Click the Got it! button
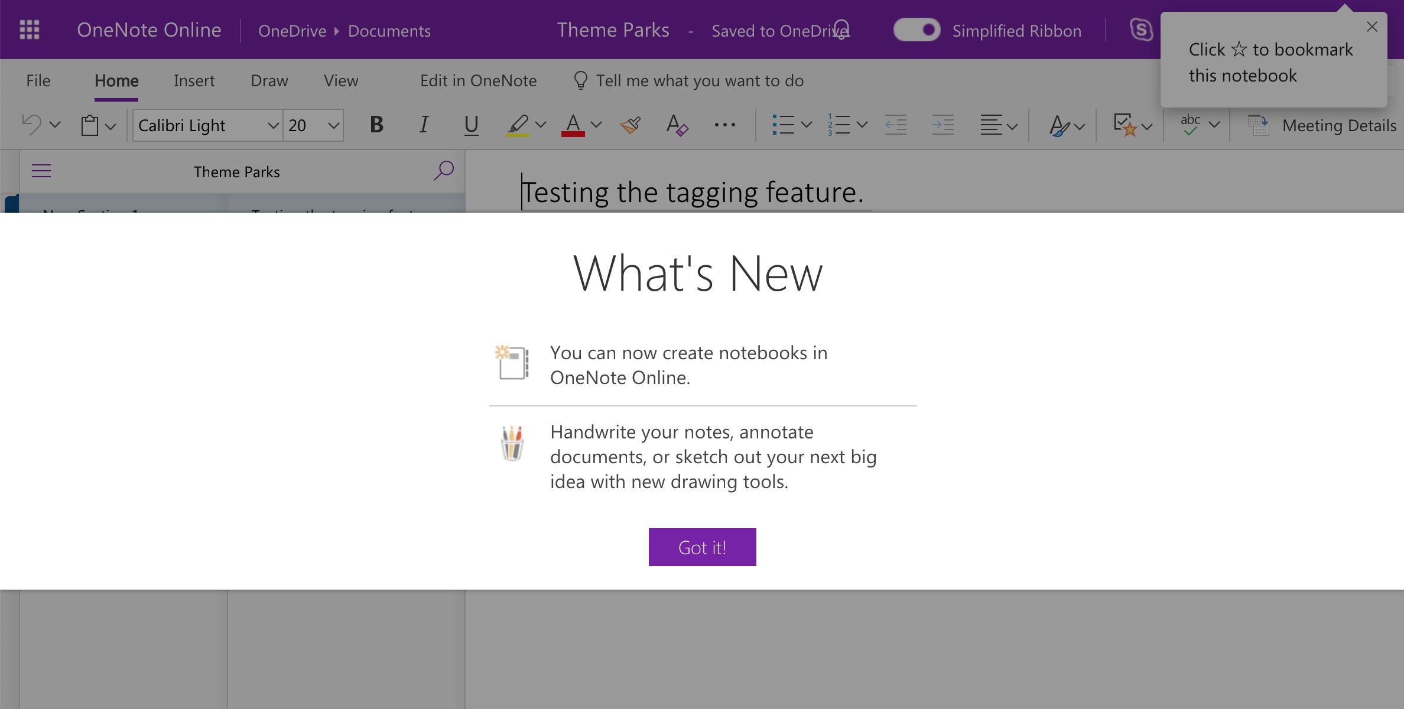This screenshot has height=709, width=1404. (x=702, y=547)
